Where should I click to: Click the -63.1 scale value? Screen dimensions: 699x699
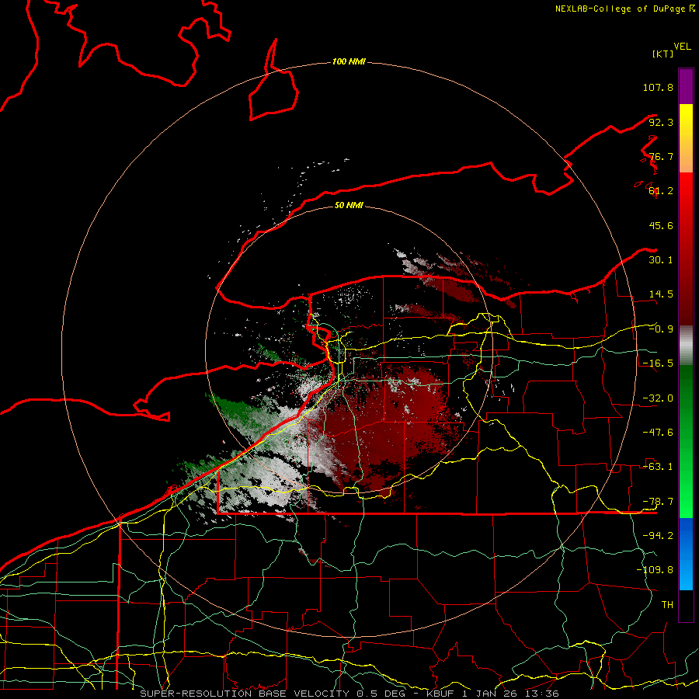click(658, 467)
